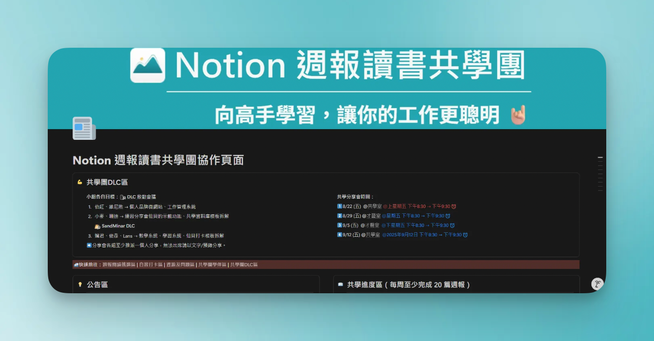The height and width of the screenshot is (341, 654).
Task: Click the alarm clock icon on 9/12 reminder
Action: pos(465,235)
